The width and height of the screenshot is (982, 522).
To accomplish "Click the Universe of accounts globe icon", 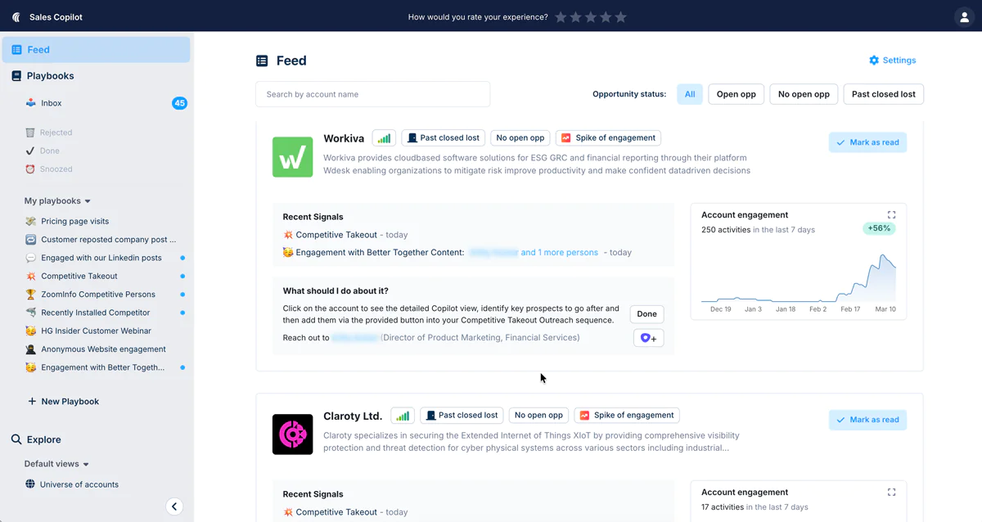I will [30, 484].
